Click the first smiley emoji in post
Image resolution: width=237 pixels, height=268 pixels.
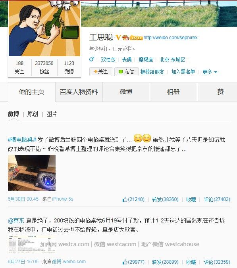click(138, 138)
